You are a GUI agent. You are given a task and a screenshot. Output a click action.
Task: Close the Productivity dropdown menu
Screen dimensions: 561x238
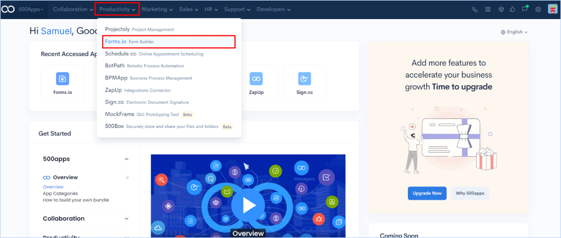click(x=117, y=10)
